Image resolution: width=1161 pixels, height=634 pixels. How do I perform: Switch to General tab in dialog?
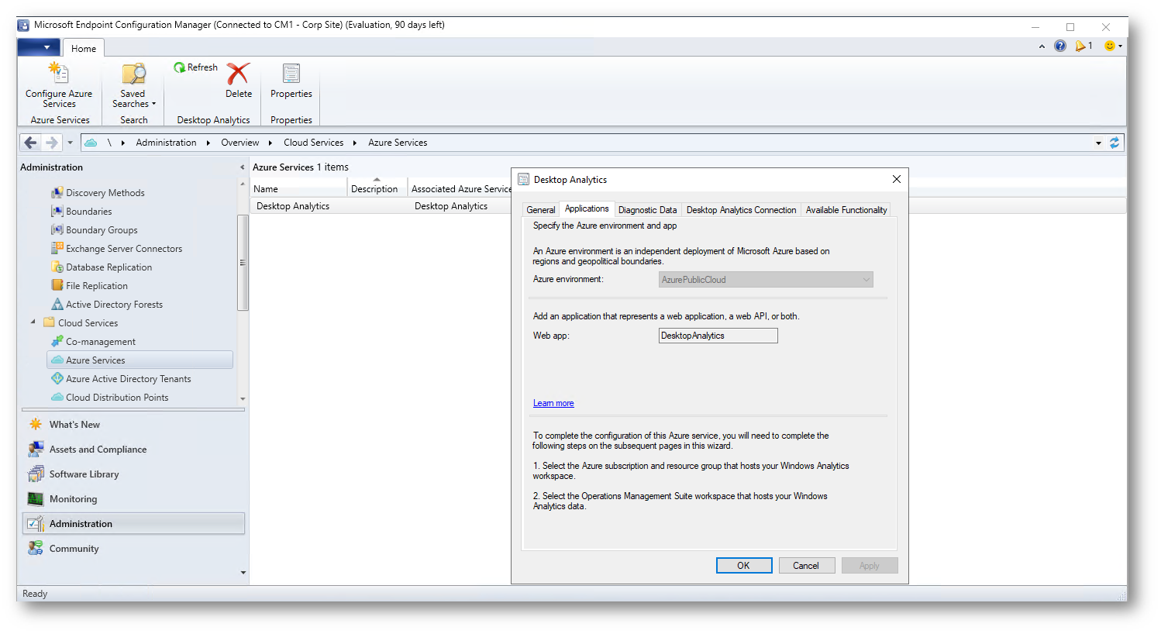pos(541,210)
